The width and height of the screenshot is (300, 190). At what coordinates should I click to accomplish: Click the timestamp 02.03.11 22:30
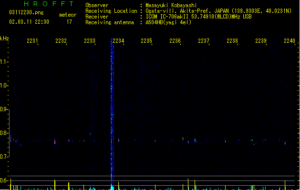[29, 22]
